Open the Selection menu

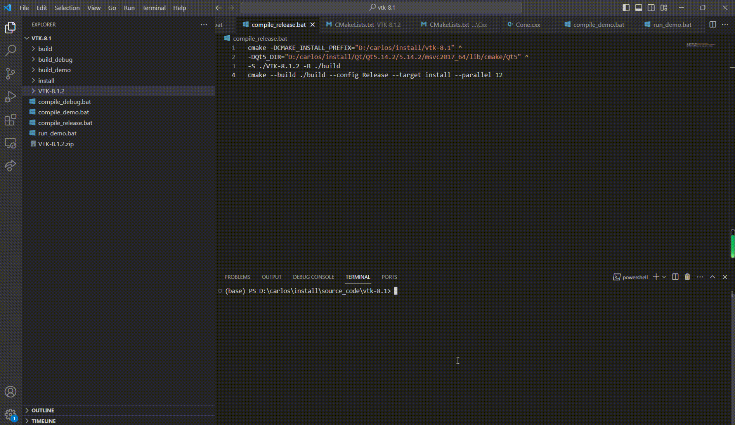[x=67, y=8]
